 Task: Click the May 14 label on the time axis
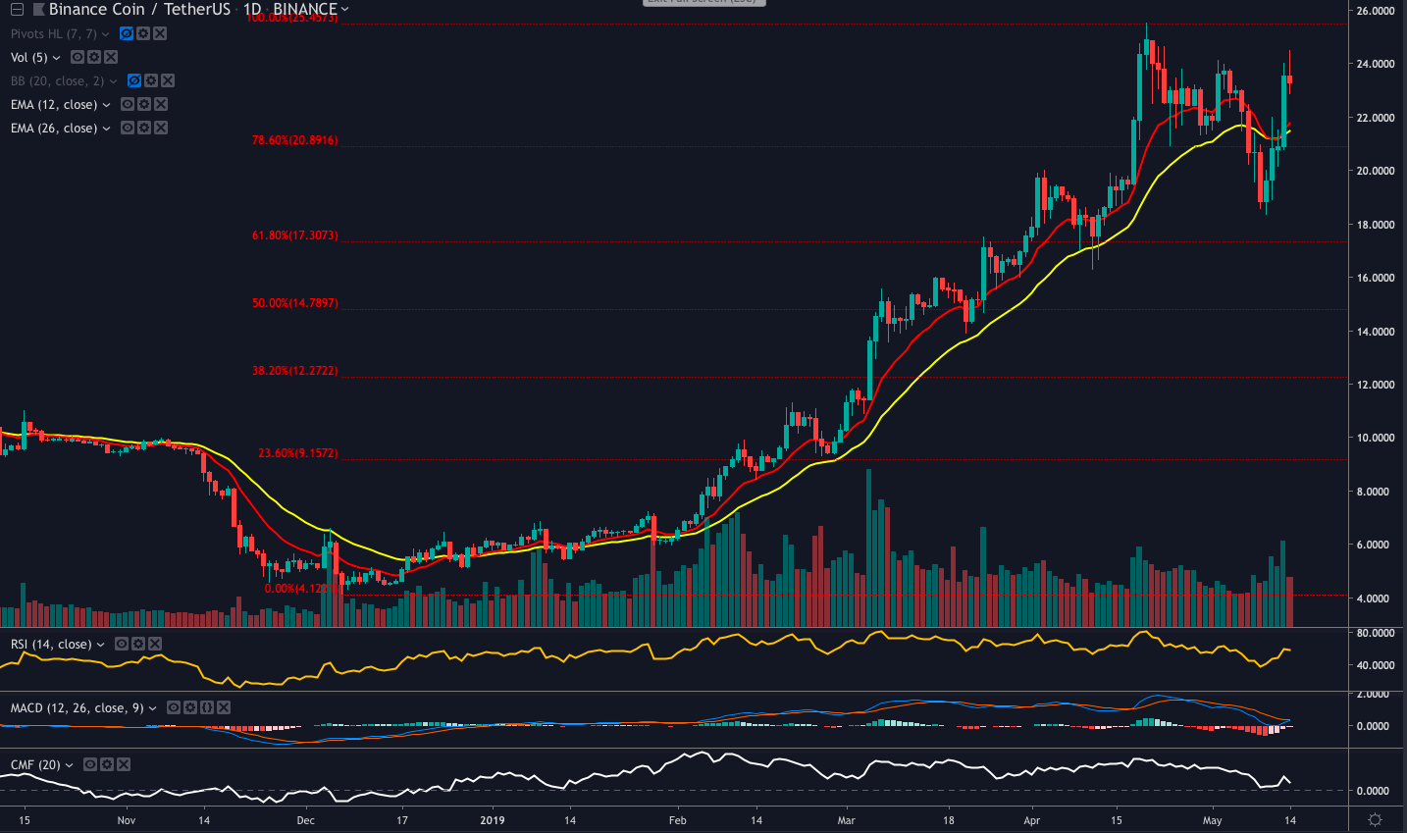click(1291, 820)
